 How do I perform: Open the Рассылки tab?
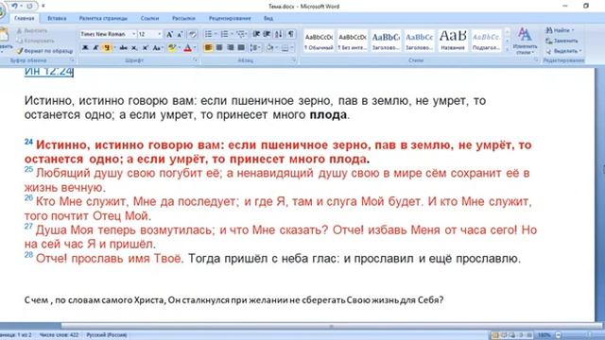[183, 18]
